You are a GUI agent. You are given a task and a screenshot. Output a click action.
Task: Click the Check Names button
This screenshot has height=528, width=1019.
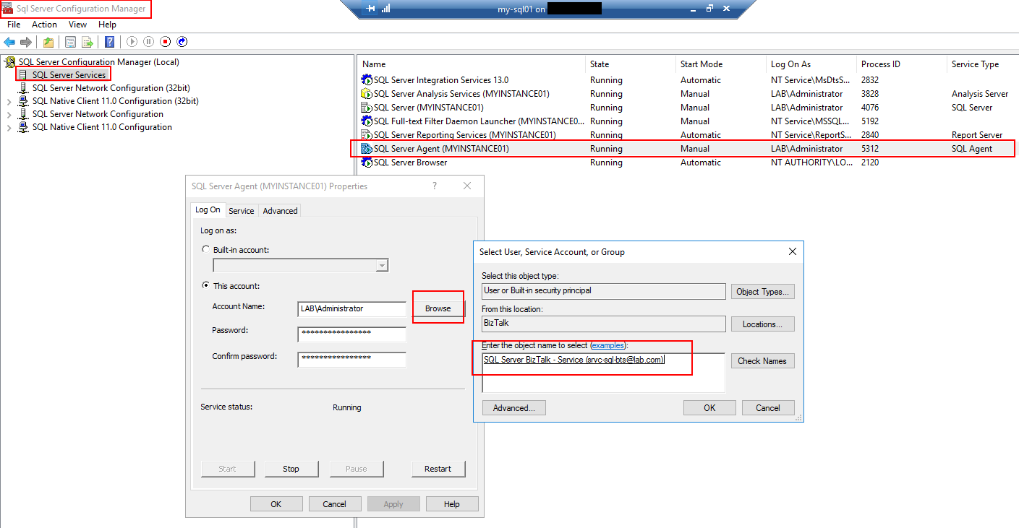(x=762, y=360)
